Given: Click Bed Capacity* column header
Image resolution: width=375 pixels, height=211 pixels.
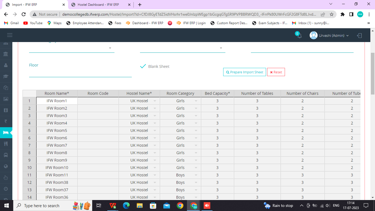Looking at the screenshot, I should tap(217, 93).
